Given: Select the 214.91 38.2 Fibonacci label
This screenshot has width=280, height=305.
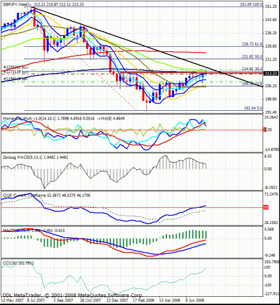Looking at the screenshot, I should (x=252, y=69).
